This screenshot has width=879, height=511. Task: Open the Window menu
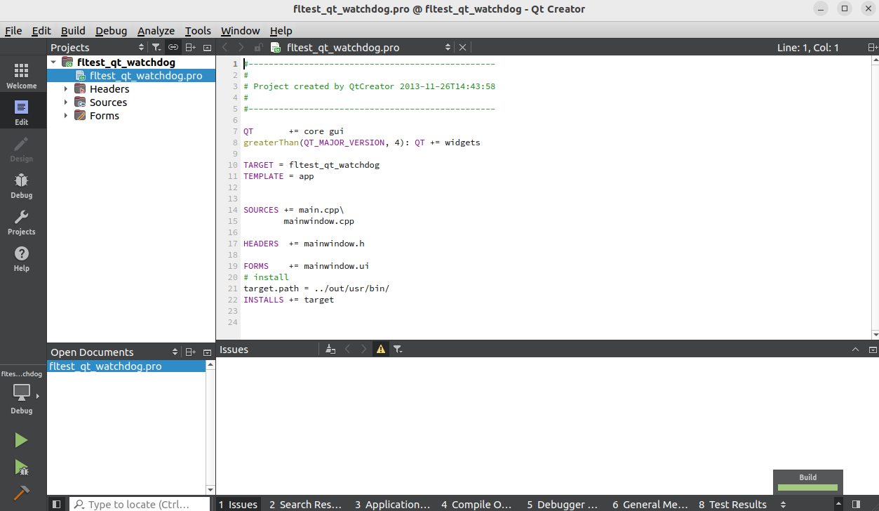coord(240,31)
